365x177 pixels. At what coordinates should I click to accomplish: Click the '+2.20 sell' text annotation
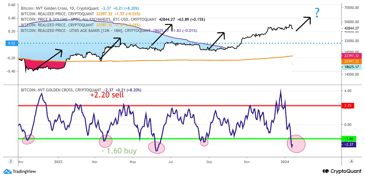pyautogui.click(x=107, y=95)
